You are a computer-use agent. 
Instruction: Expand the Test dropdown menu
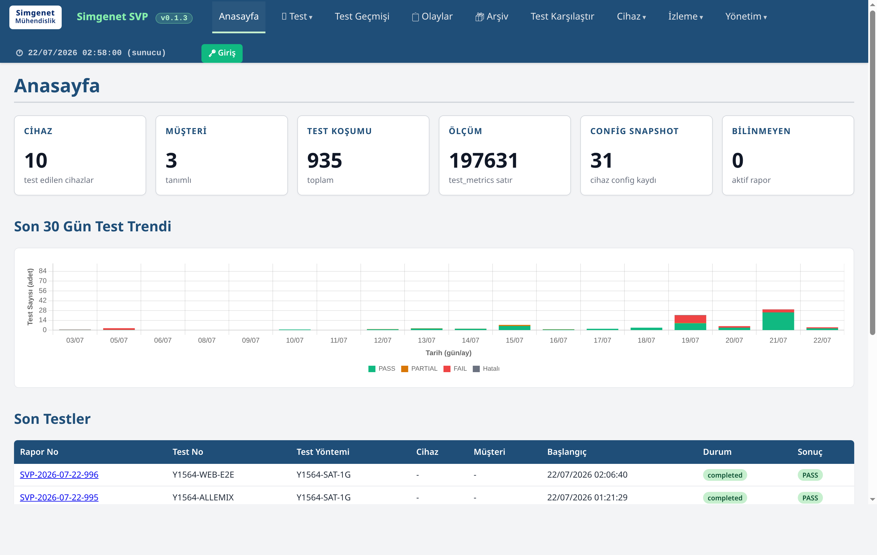click(297, 17)
